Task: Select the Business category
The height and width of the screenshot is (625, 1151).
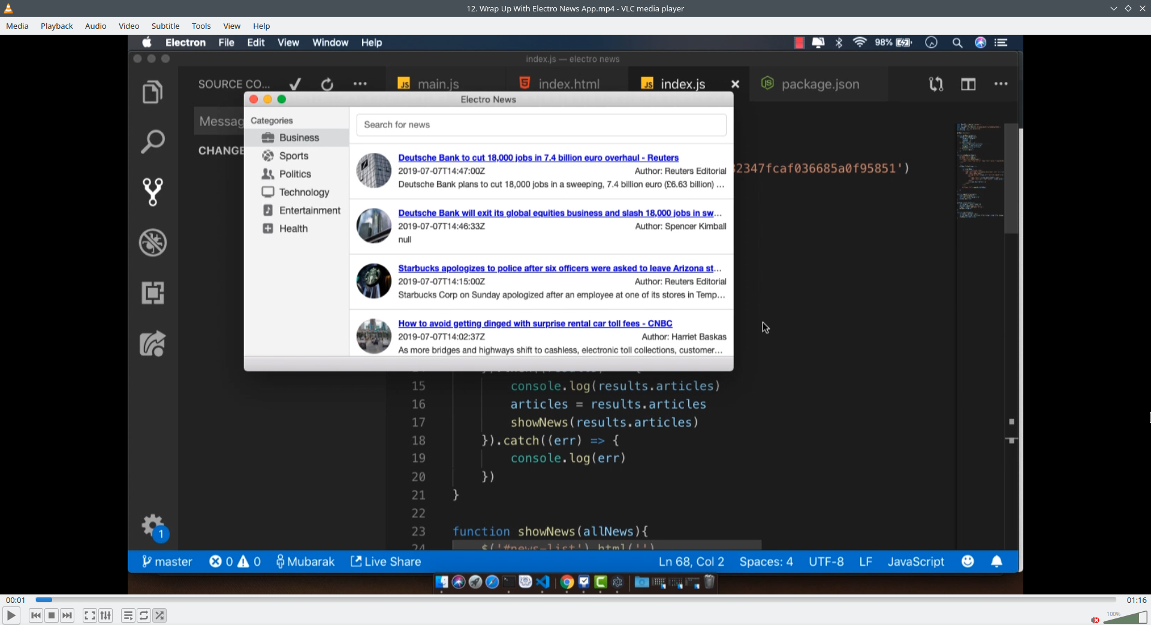Action: coord(297,138)
